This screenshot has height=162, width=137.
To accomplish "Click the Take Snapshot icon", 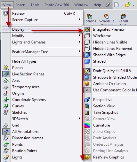I will tap(87, 112).
